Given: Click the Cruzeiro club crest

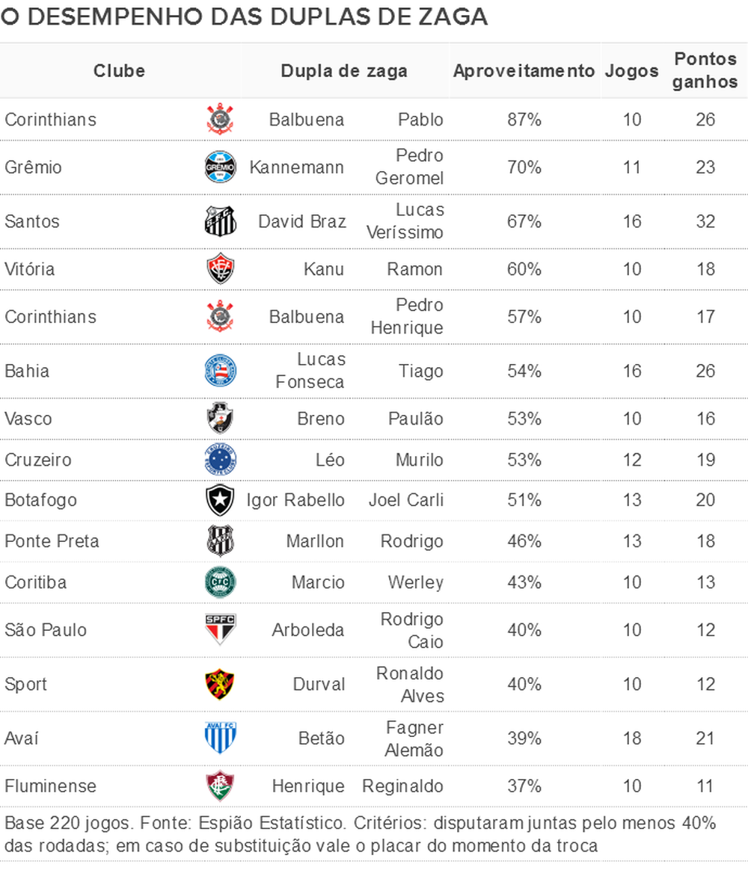Looking at the screenshot, I should click(x=220, y=460).
